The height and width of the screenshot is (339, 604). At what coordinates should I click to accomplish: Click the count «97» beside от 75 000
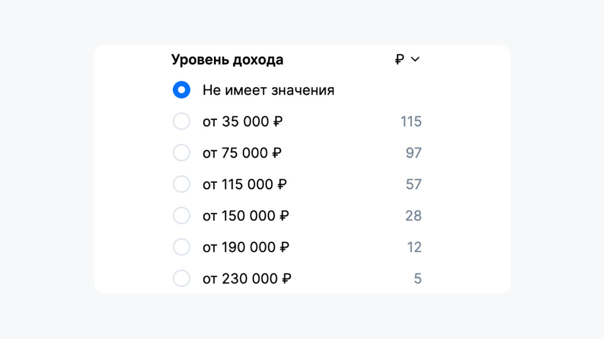pyautogui.click(x=415, y=153)
